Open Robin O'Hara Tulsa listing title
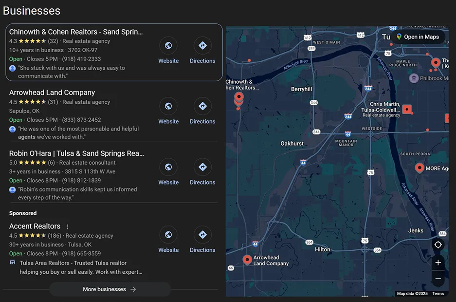 [76, 153]
